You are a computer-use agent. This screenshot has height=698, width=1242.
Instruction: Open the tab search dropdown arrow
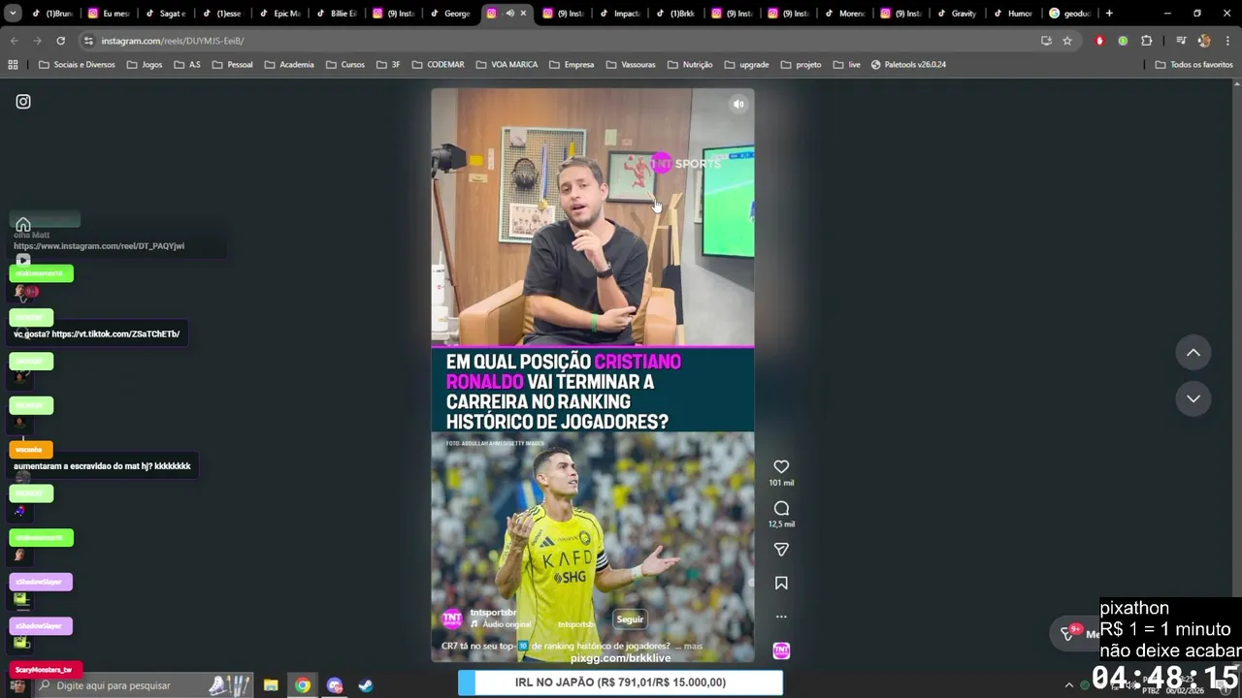pyautogui.click(x=13, y=14)
